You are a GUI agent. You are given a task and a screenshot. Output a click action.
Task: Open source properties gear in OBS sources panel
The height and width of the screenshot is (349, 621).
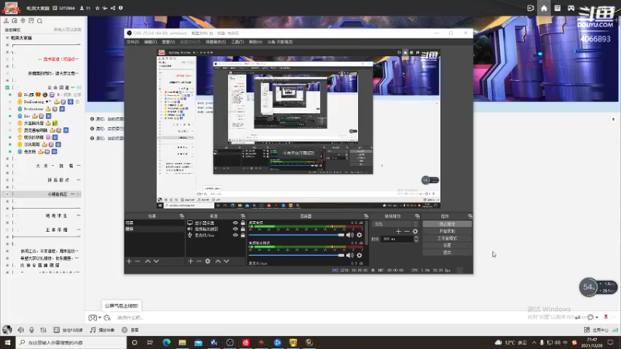click(x=207, y=261)
